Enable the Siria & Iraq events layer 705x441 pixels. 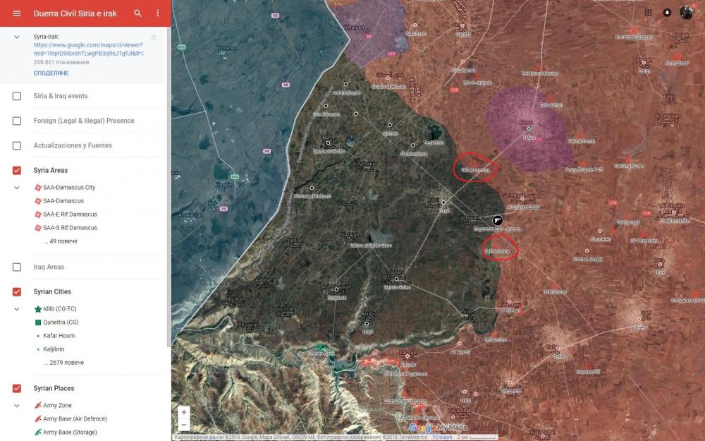[x=17, y=96]
